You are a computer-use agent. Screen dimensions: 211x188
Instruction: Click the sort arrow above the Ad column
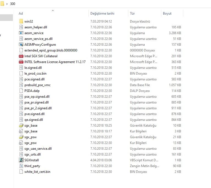tap(53, 10)
